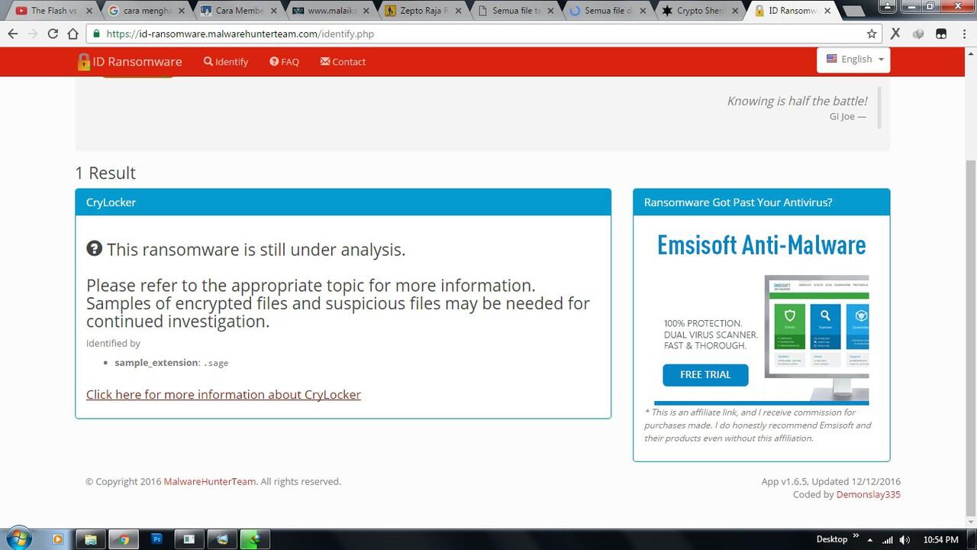Click the 'App v1.6.5, Updated 12/12/2016' text
The width and height of the screenshot is (977, 550).
[831, 482]
